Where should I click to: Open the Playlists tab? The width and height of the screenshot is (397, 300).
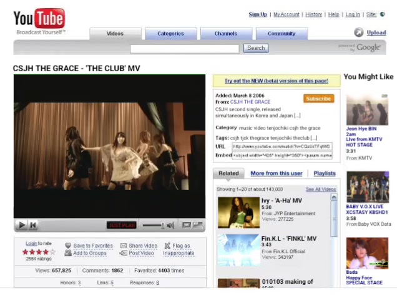tap(325, 174)
